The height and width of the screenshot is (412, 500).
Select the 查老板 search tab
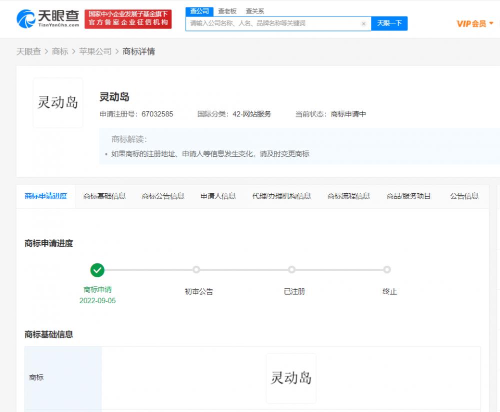tap(227, 11)
